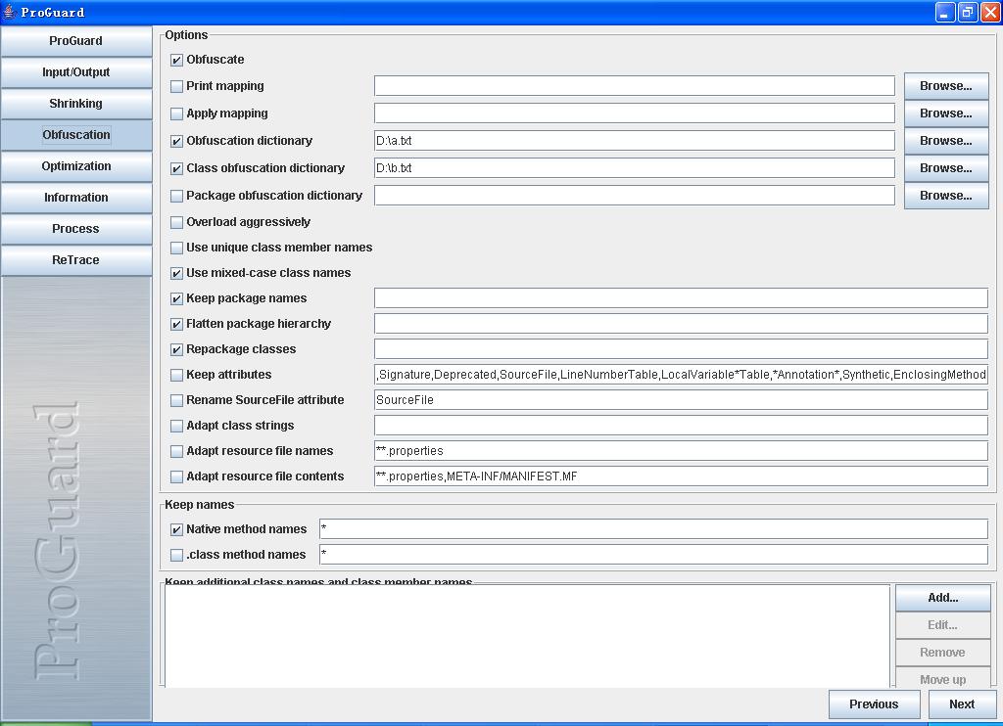Enable Keep attributes checkbox
The width and height of the screenshot is (1003, 726).
[x=176, y=375]
